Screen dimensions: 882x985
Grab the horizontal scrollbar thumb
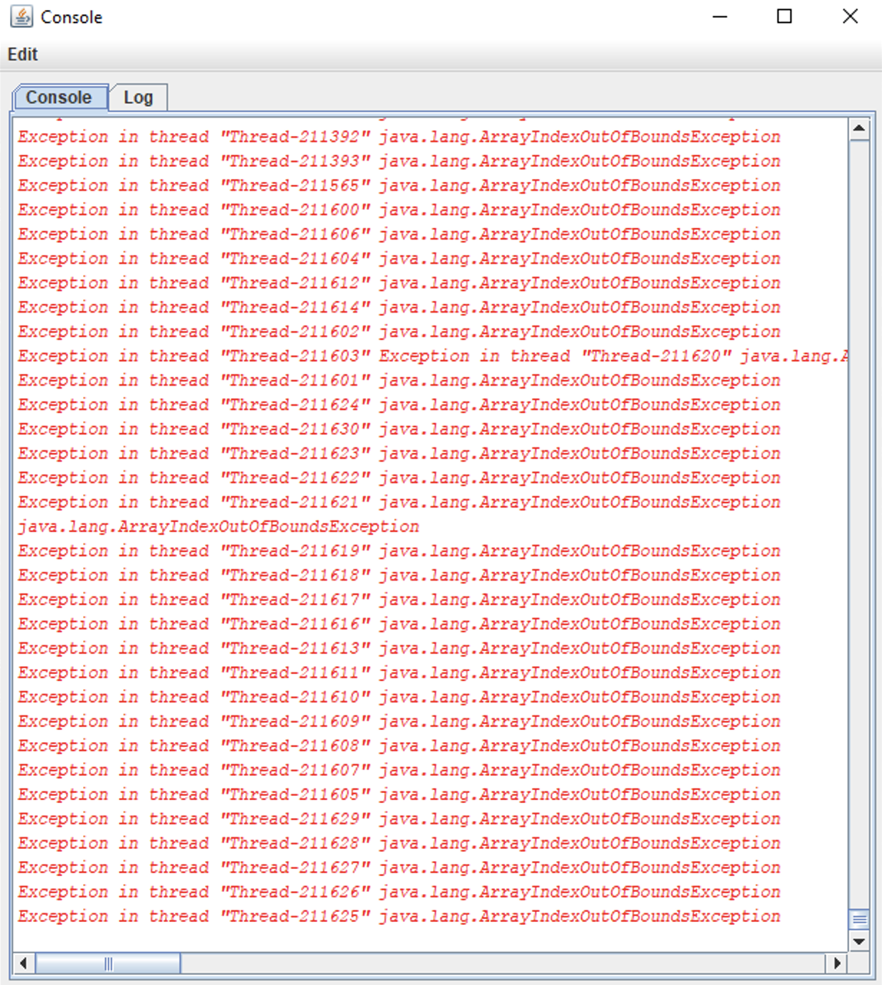coord(108,963)
